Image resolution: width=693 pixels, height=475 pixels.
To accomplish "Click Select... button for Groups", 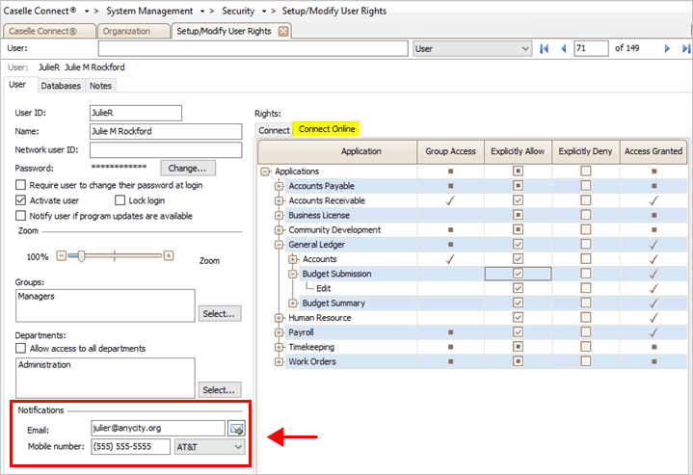I will click(x=220, y=314).
